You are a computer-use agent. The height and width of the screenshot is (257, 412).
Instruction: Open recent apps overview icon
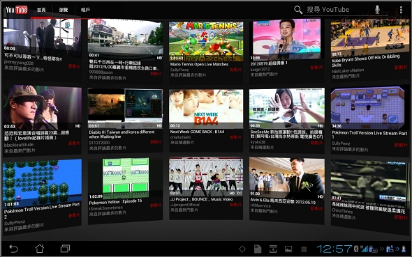(x=65, y=249)
